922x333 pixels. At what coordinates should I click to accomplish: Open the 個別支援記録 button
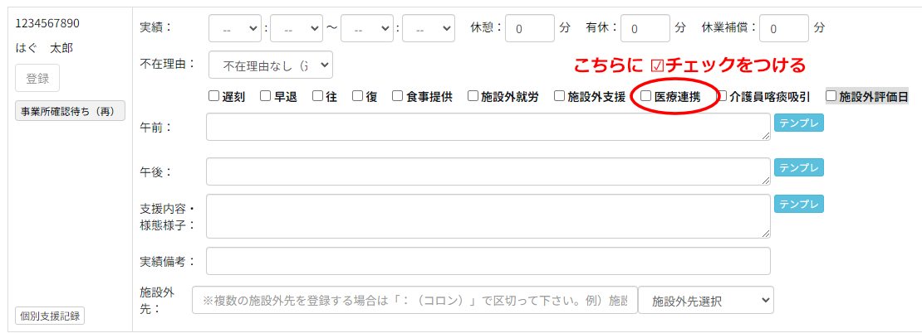point(50,316)
